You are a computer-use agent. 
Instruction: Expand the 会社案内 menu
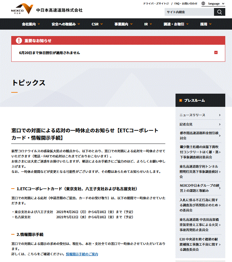pyautogui.click(x=31, y=24)
